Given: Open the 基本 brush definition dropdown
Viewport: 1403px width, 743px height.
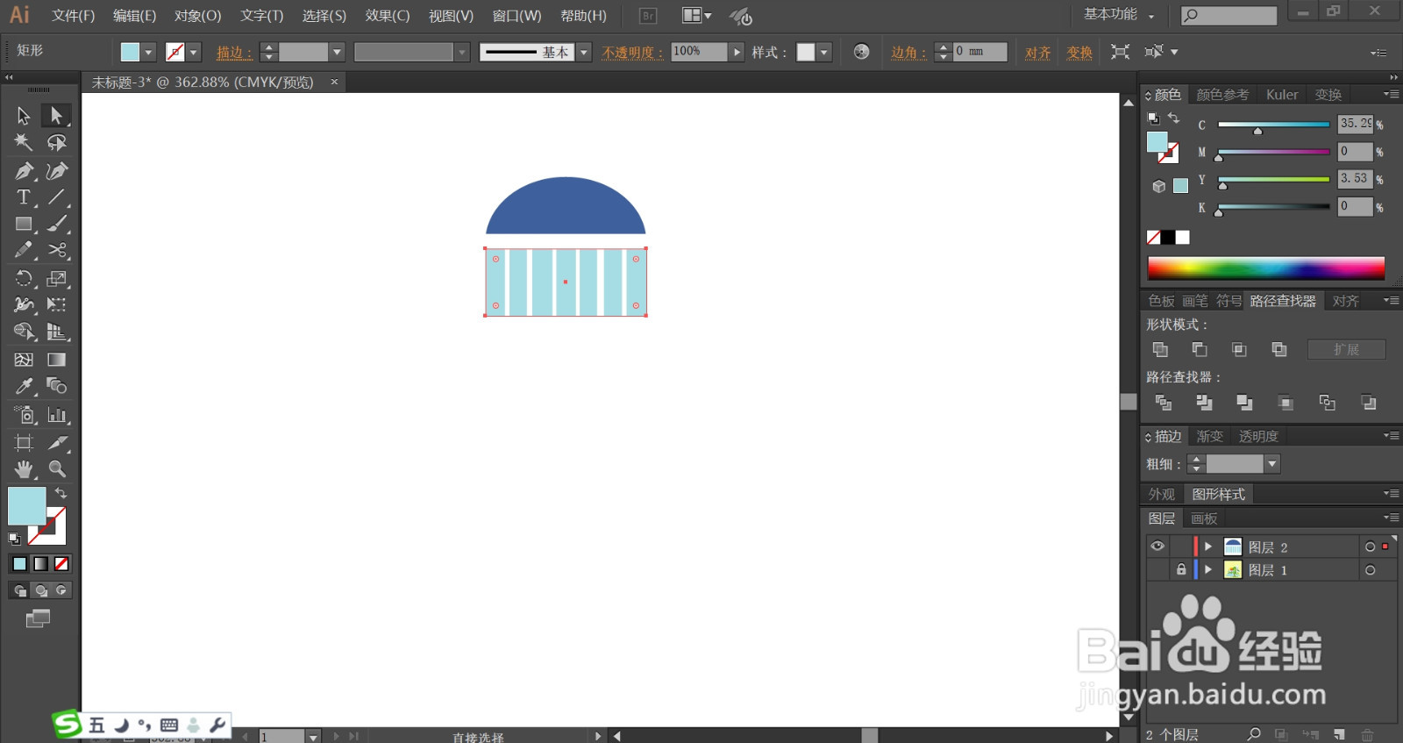Looking at the screenshot, I should [584, 53].
